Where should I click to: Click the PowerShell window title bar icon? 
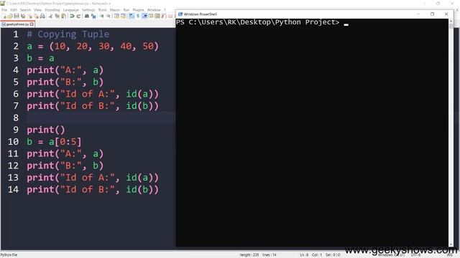(x=180, y=14)
